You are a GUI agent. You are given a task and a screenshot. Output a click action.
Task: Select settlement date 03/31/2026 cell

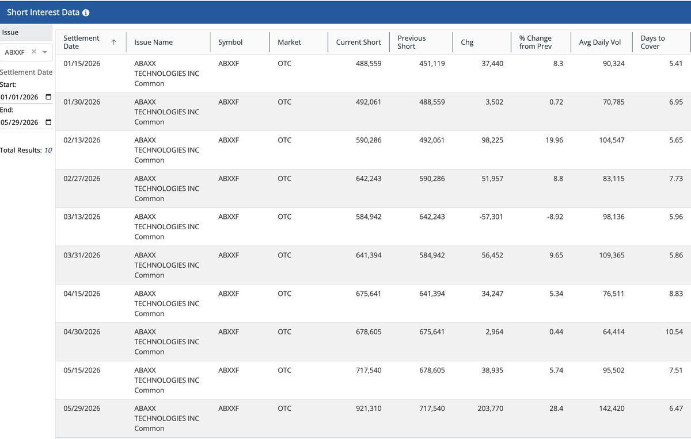[x=82, y=255]
